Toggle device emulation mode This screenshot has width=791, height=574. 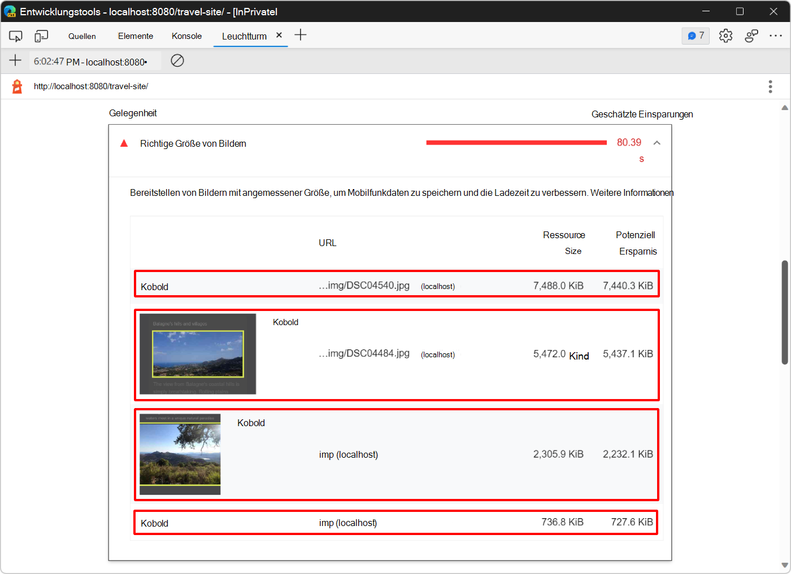[x=41, y=35]
